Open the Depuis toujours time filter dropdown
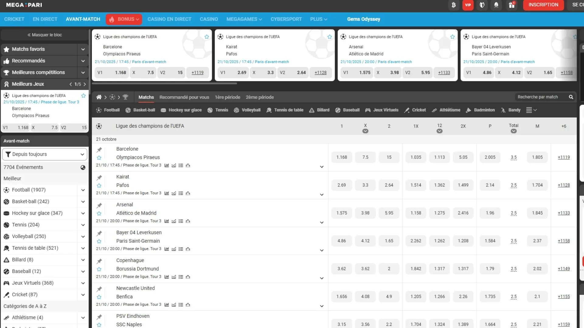This screenshot has width=584, height=328. pyautogui.click(x=45, y=154)
